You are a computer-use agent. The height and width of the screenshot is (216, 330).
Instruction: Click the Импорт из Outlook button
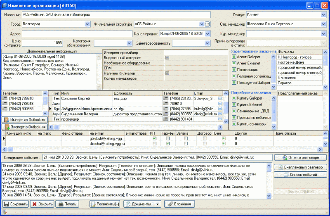25,120
